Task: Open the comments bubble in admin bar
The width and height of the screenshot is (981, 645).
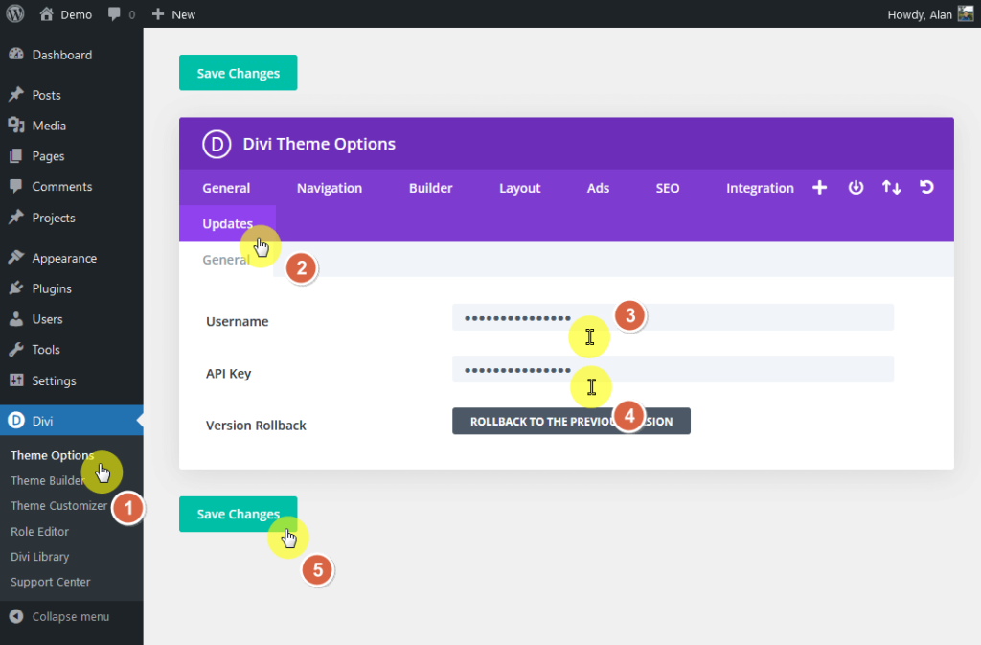Action: point(114,13)
